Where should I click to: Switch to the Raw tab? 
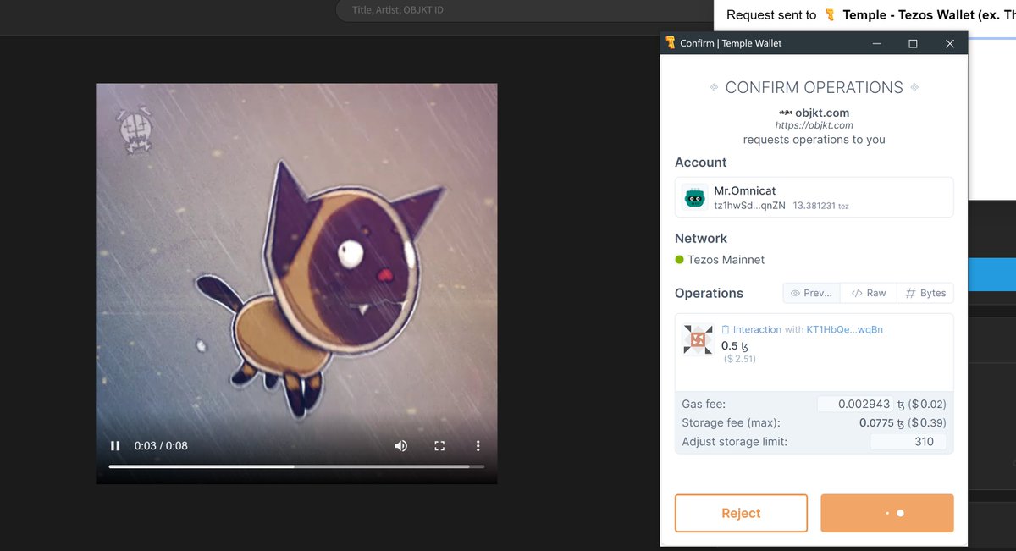click(869, 293)
